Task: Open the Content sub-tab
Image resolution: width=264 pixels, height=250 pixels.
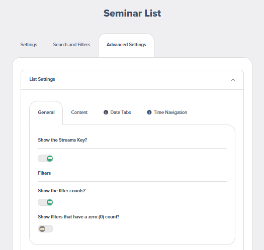Action: 79,112
